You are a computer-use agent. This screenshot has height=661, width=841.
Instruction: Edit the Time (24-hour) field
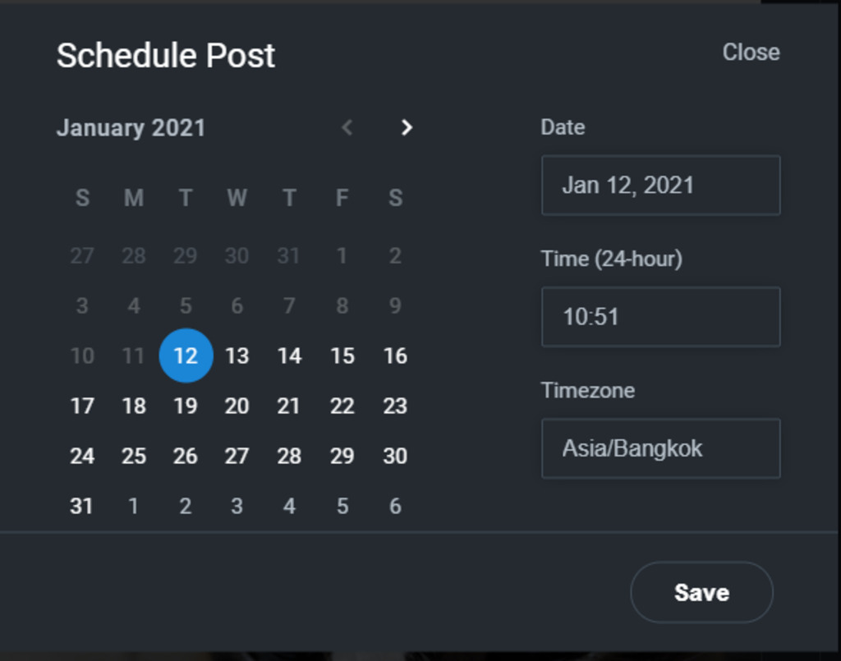pos(660,317)
